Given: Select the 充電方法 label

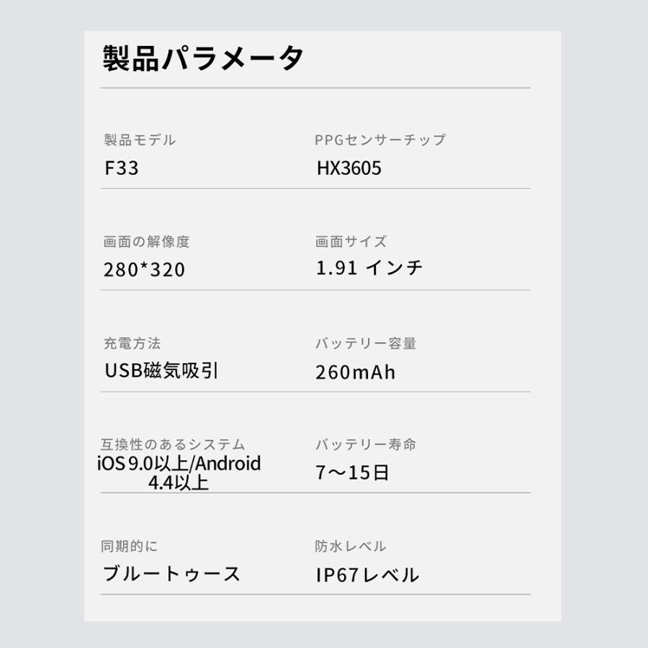Looking at the screenshot, I should pyautogui.click(x=132, y=343).
